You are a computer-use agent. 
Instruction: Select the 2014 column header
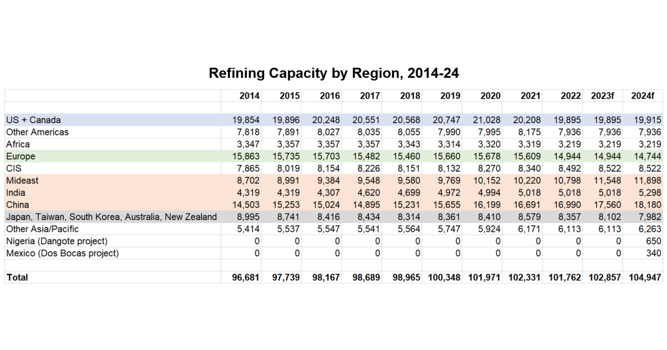pos(250,96)
